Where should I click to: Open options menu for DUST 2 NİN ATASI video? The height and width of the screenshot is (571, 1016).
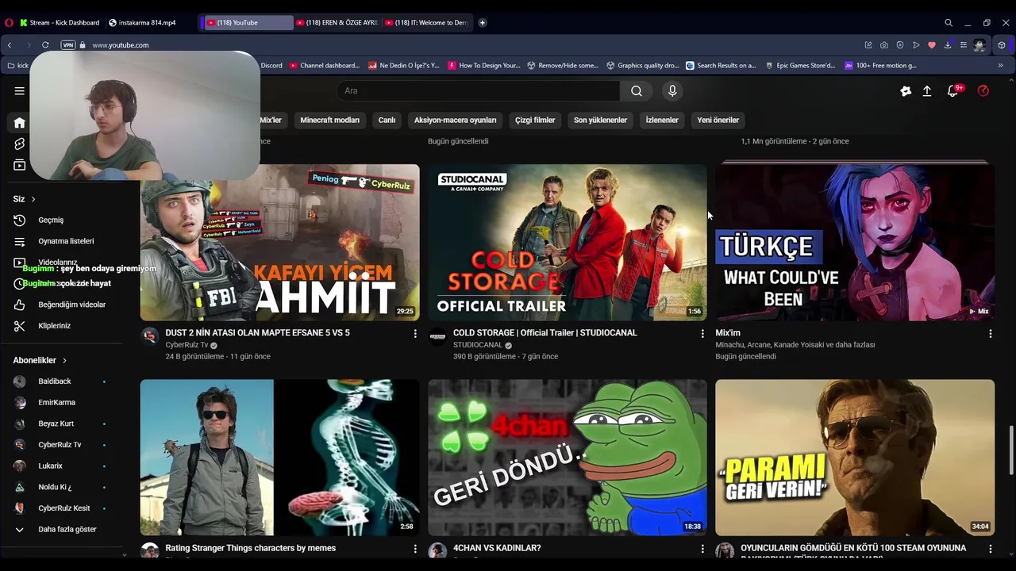414,334
